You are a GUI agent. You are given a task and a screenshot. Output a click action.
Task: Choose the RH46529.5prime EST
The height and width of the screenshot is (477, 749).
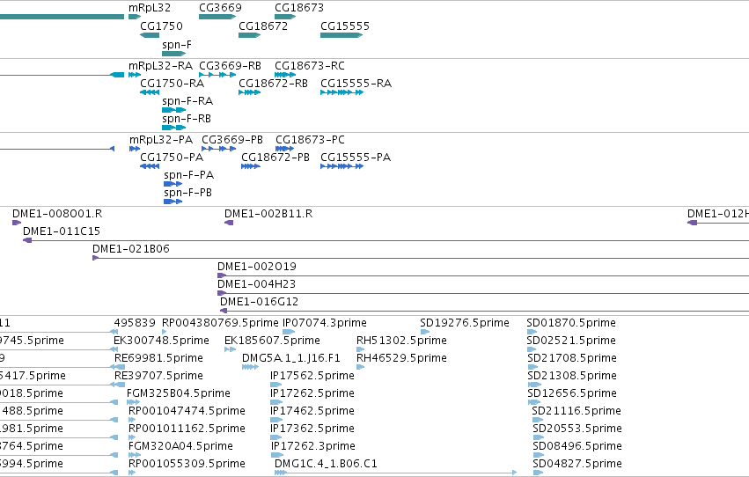pyautogui.click(x=361, y=367)
